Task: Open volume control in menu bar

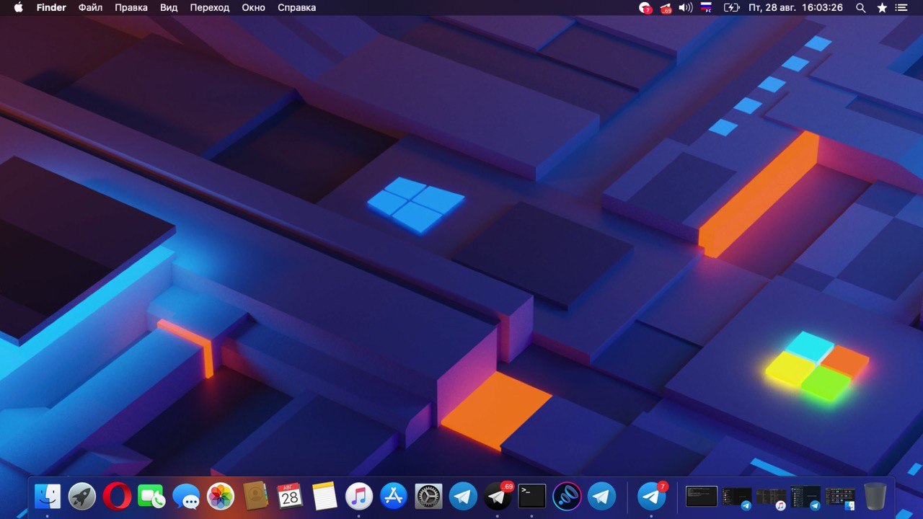Action: (x=686, y=7)
